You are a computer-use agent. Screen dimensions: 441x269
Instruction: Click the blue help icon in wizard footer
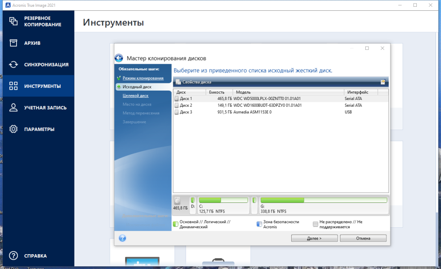tap(122, 238)
